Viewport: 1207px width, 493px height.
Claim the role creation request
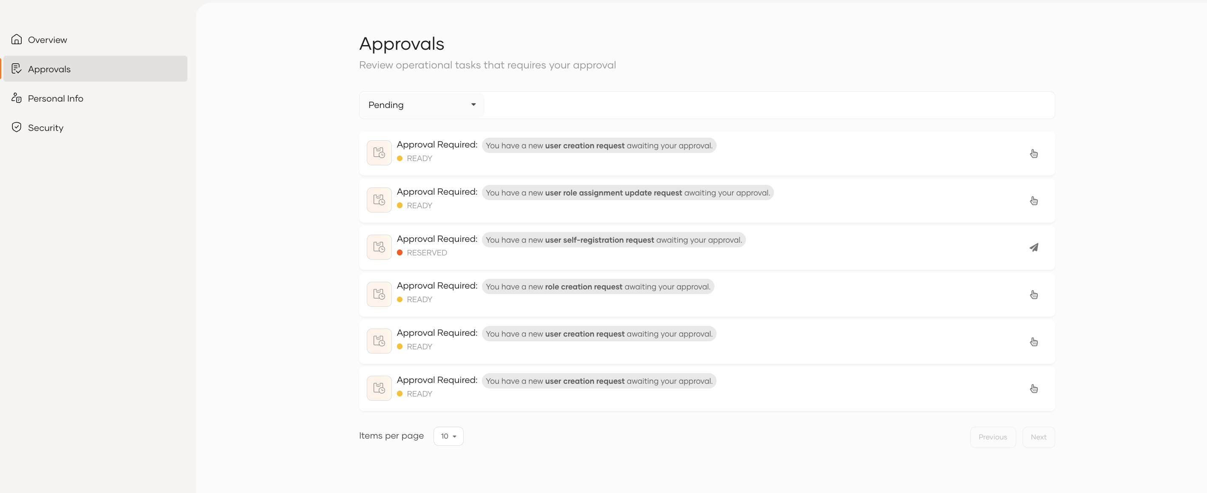[1034, 295]
